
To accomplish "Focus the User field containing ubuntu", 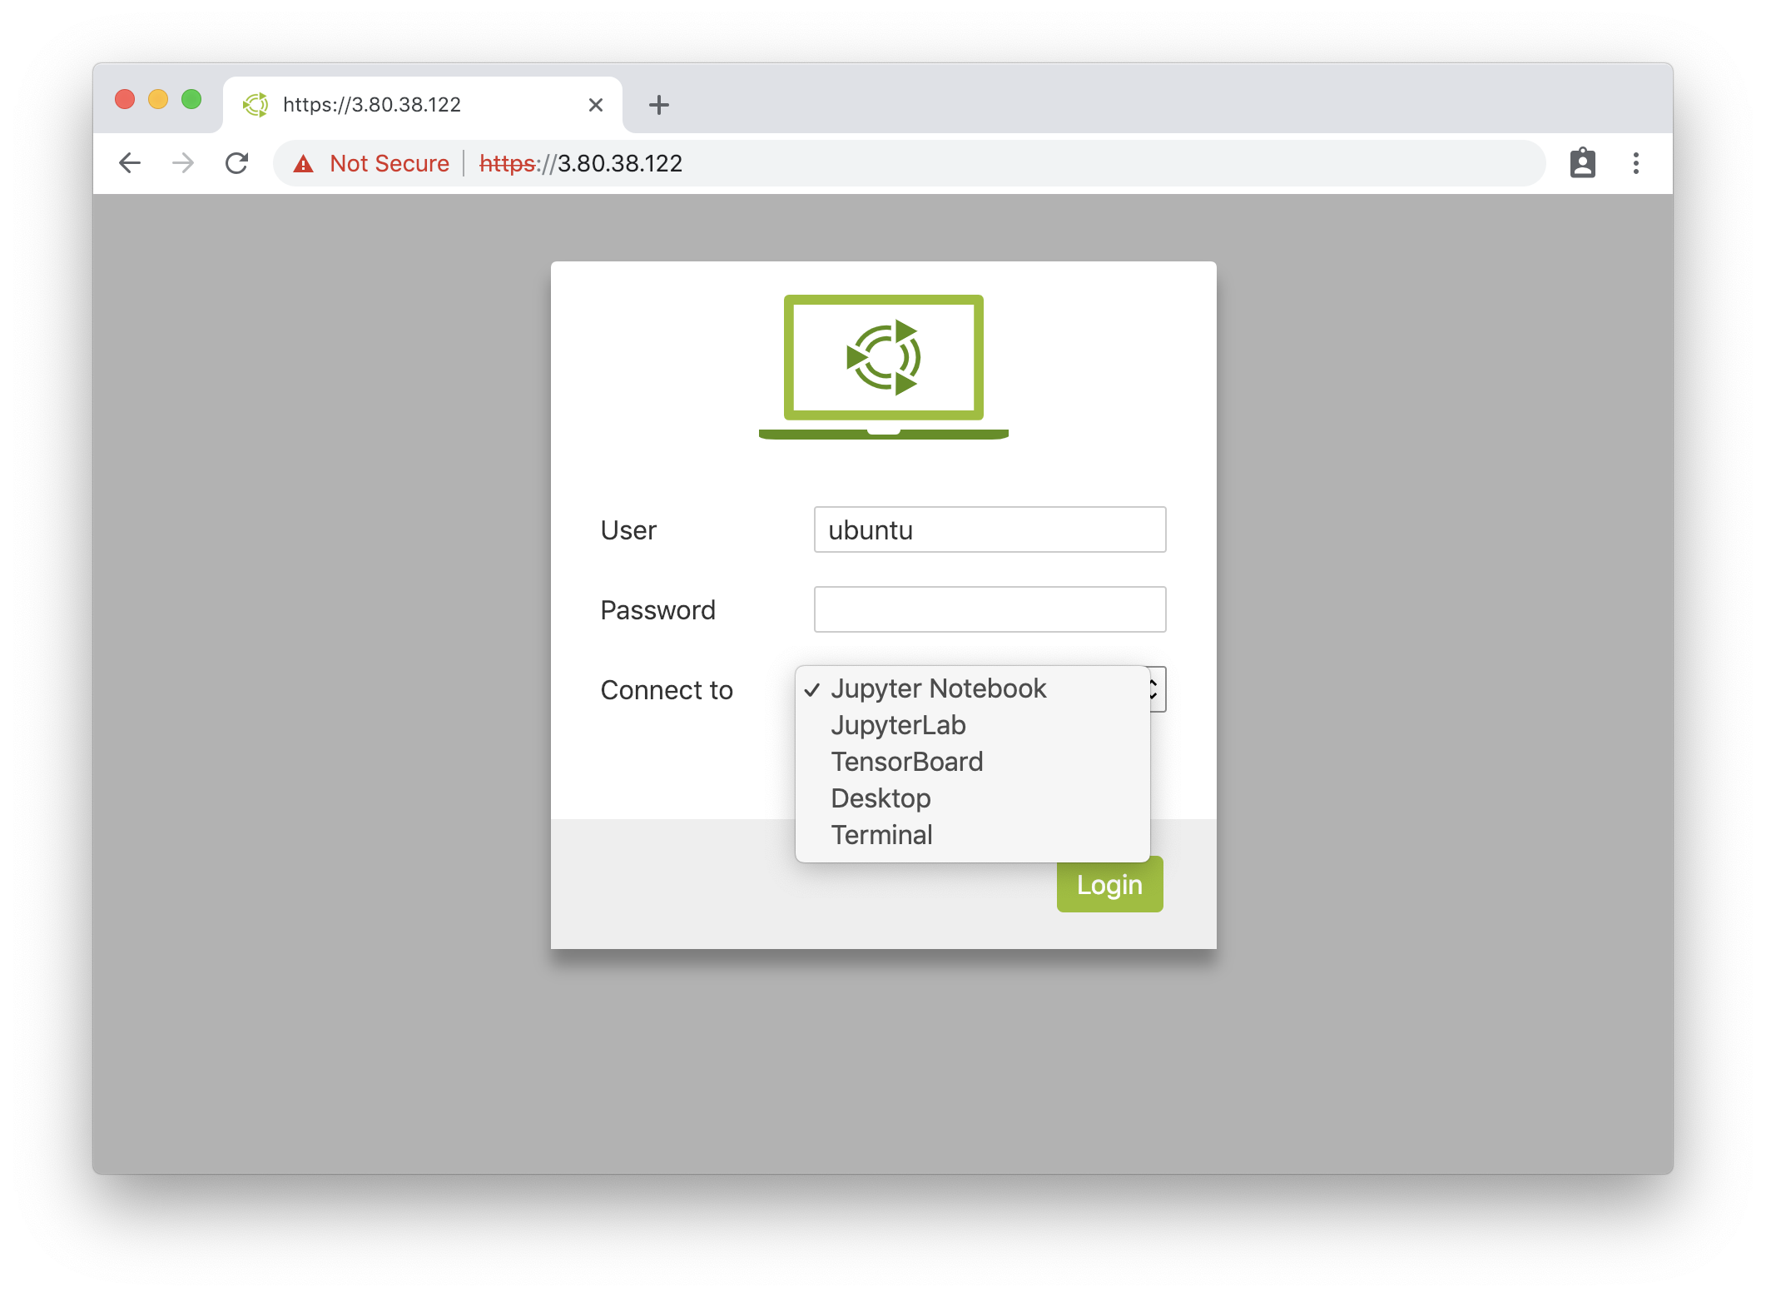I will click(x=990, y=529).
